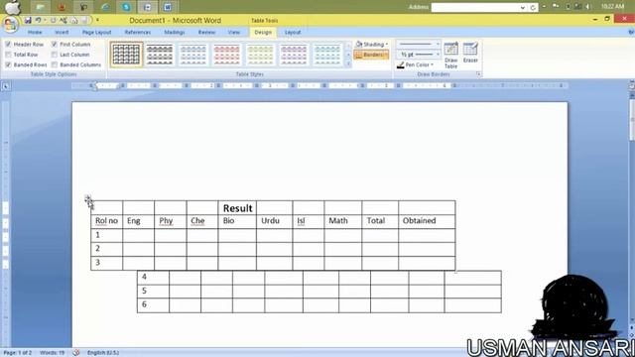The height and width of the screenshot is (357, 635).
Task: Click the Words: 19 status indicator
Action: (53, 353)
